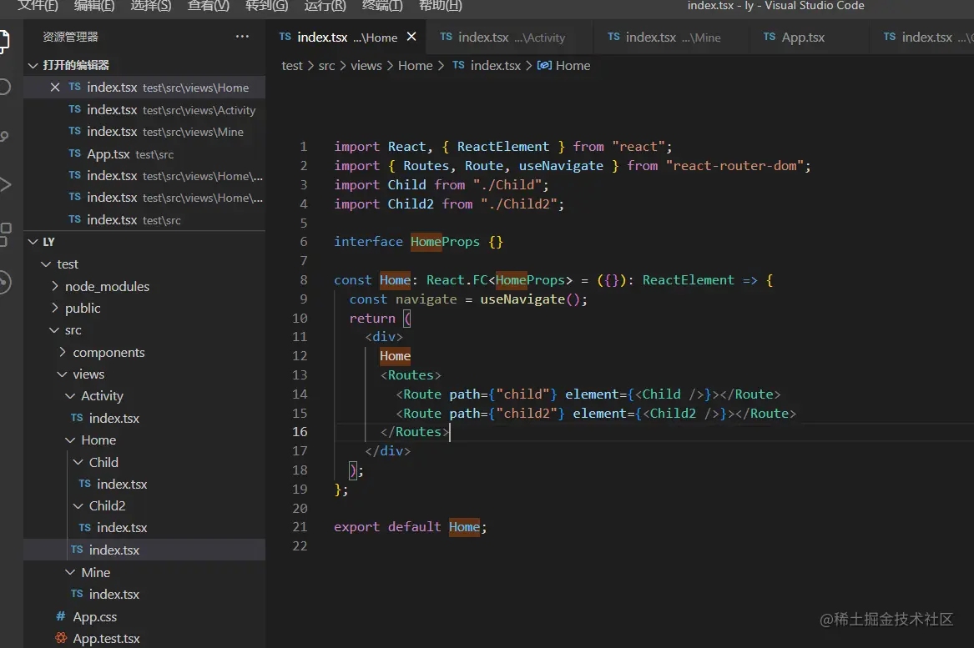Open App.css in the file tree
974x648 pixels.
coord(94,616)
